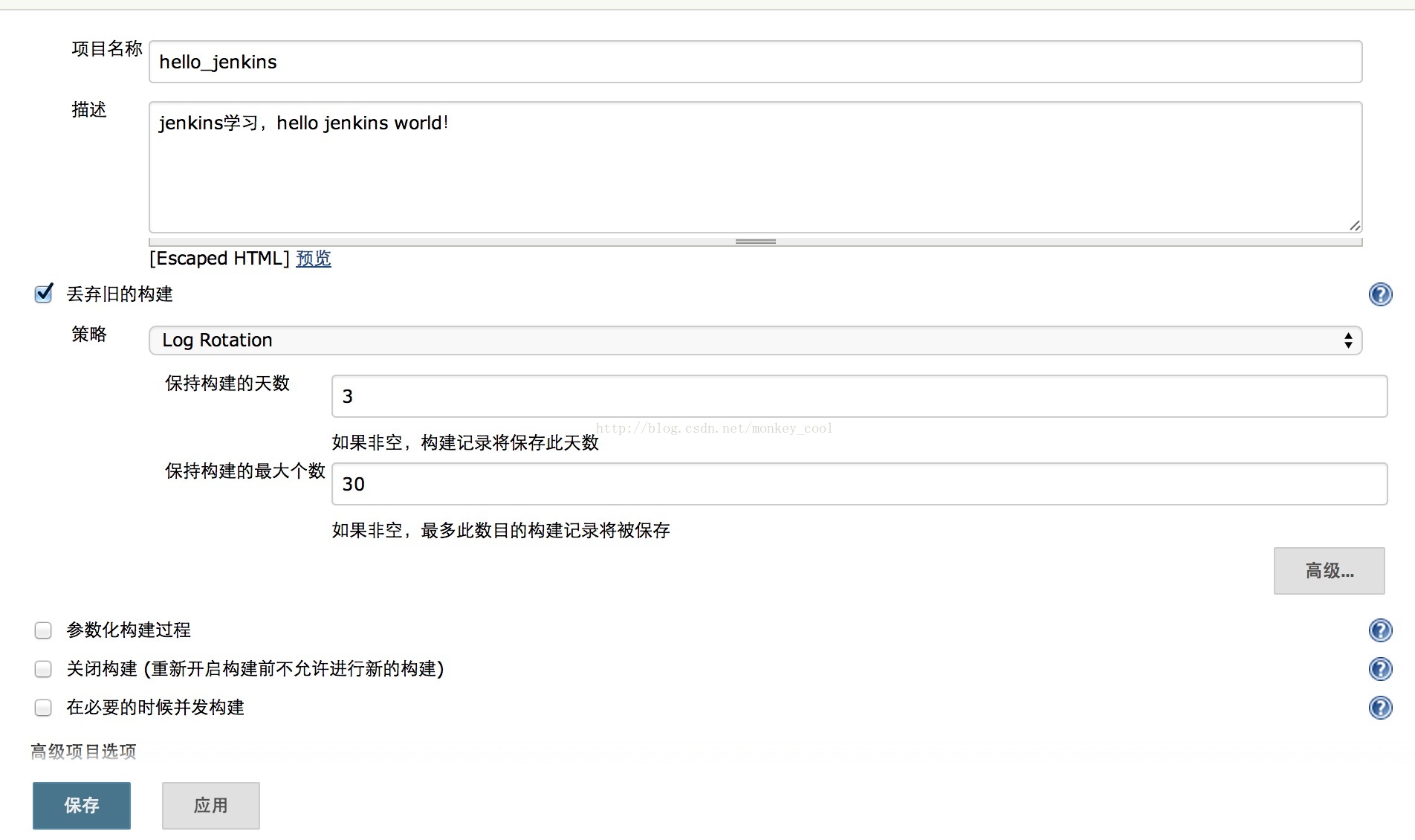The image size is (1415, 840).
Task: Click the 如果非空，构建记录将保存此天数 hint text
Action: tap(465, 443)
